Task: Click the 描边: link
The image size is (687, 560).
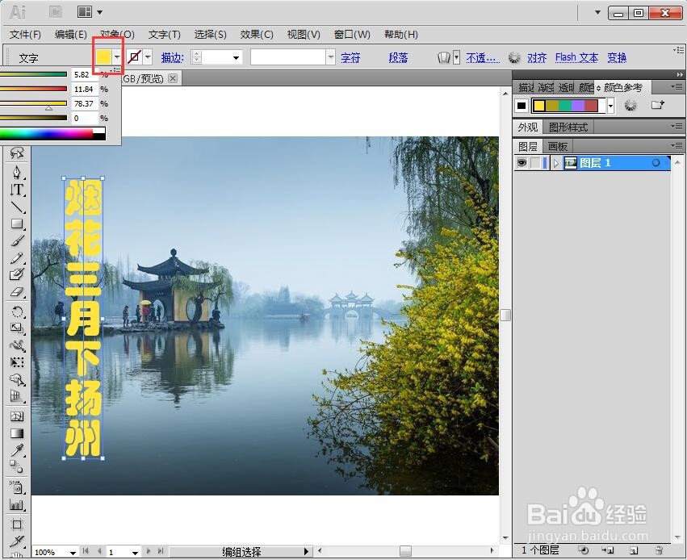Action: pos(173,58)
